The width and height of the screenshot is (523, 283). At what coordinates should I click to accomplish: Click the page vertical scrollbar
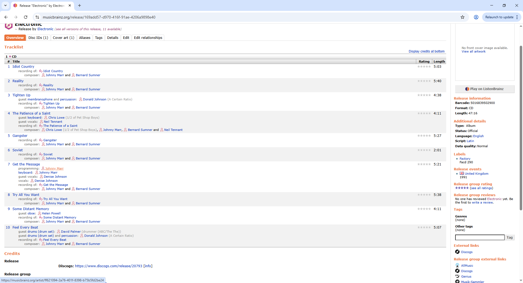521,128
